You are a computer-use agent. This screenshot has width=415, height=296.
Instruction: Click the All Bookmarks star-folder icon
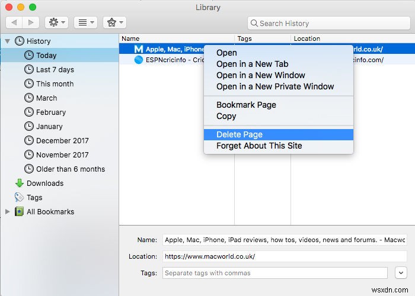tap(20, 212)
